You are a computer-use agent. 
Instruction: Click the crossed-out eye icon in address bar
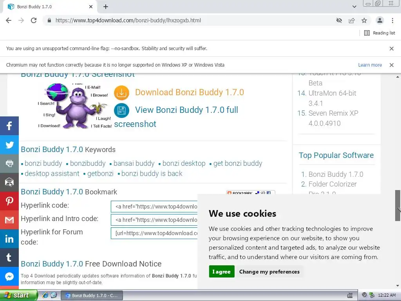click(339, 20)
